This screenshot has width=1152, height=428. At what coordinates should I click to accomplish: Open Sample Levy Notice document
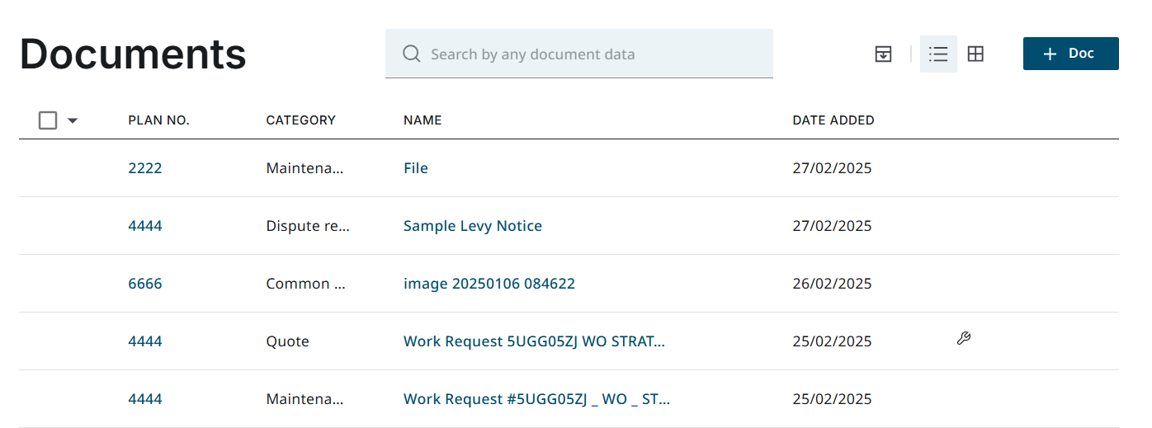473,226
